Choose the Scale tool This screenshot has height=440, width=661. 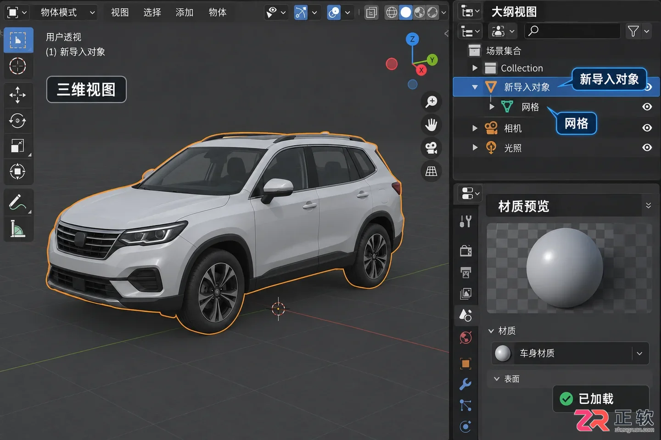(18, 146)
